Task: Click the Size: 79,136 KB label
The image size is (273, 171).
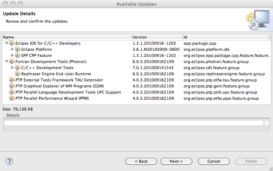Action: [x=17, y=109]
